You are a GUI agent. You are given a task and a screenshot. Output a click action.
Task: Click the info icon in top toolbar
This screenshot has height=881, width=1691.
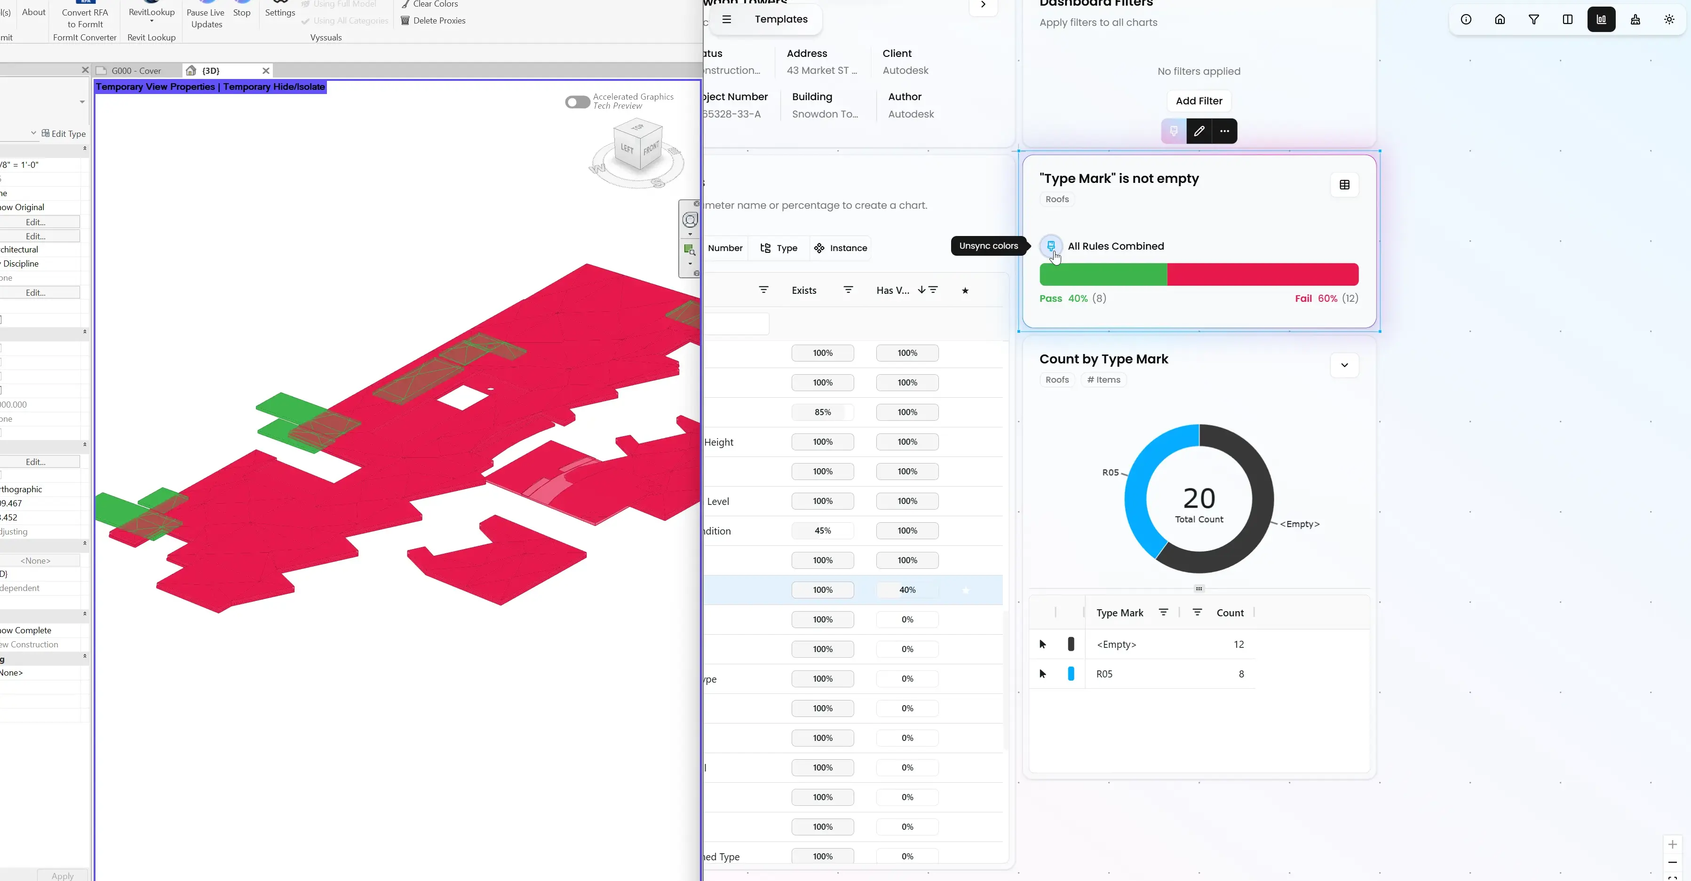point(1466,20)
